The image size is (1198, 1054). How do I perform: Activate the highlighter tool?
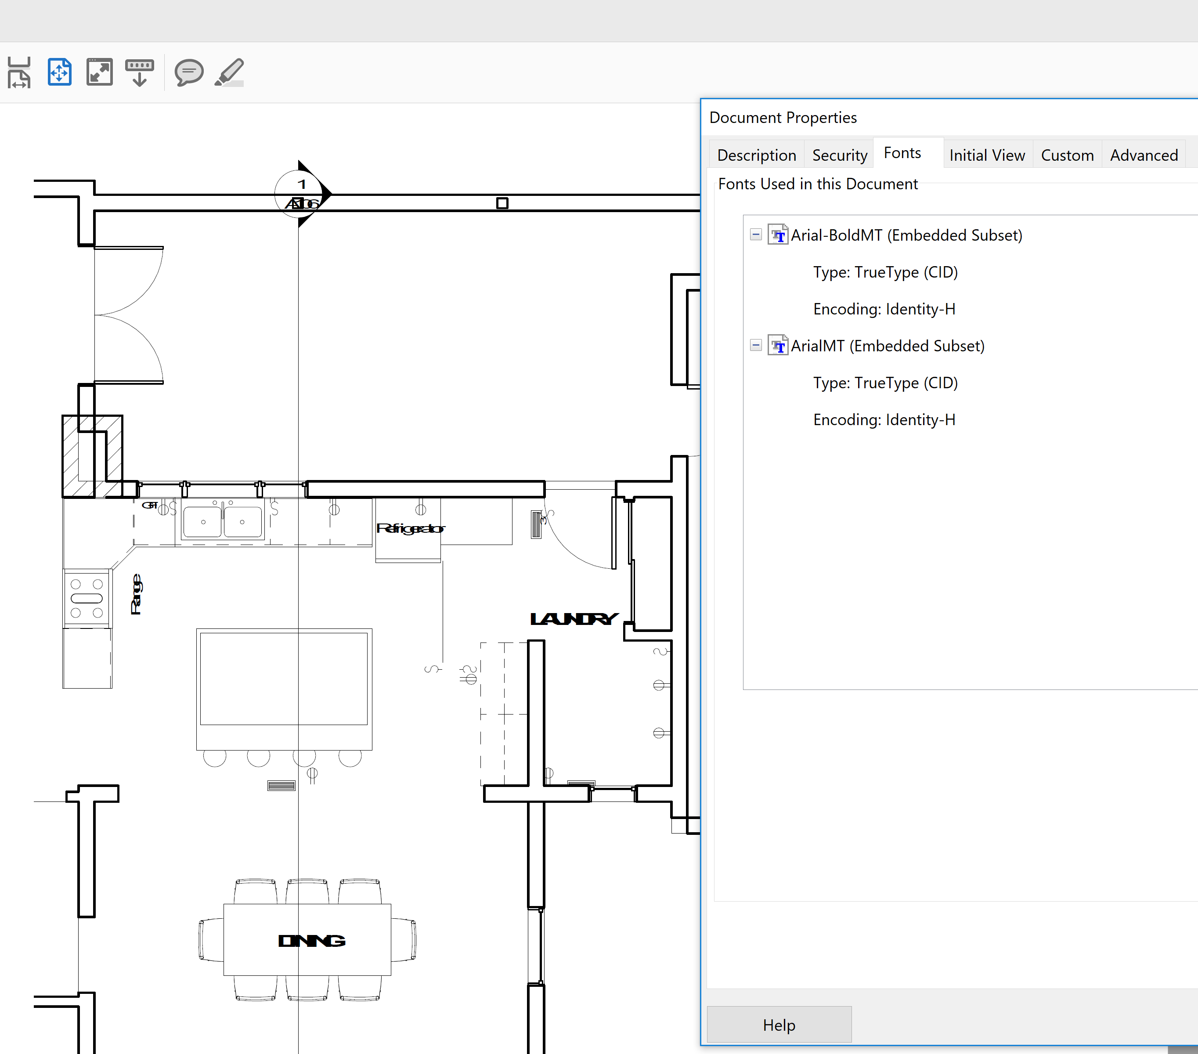coord(229,72)
